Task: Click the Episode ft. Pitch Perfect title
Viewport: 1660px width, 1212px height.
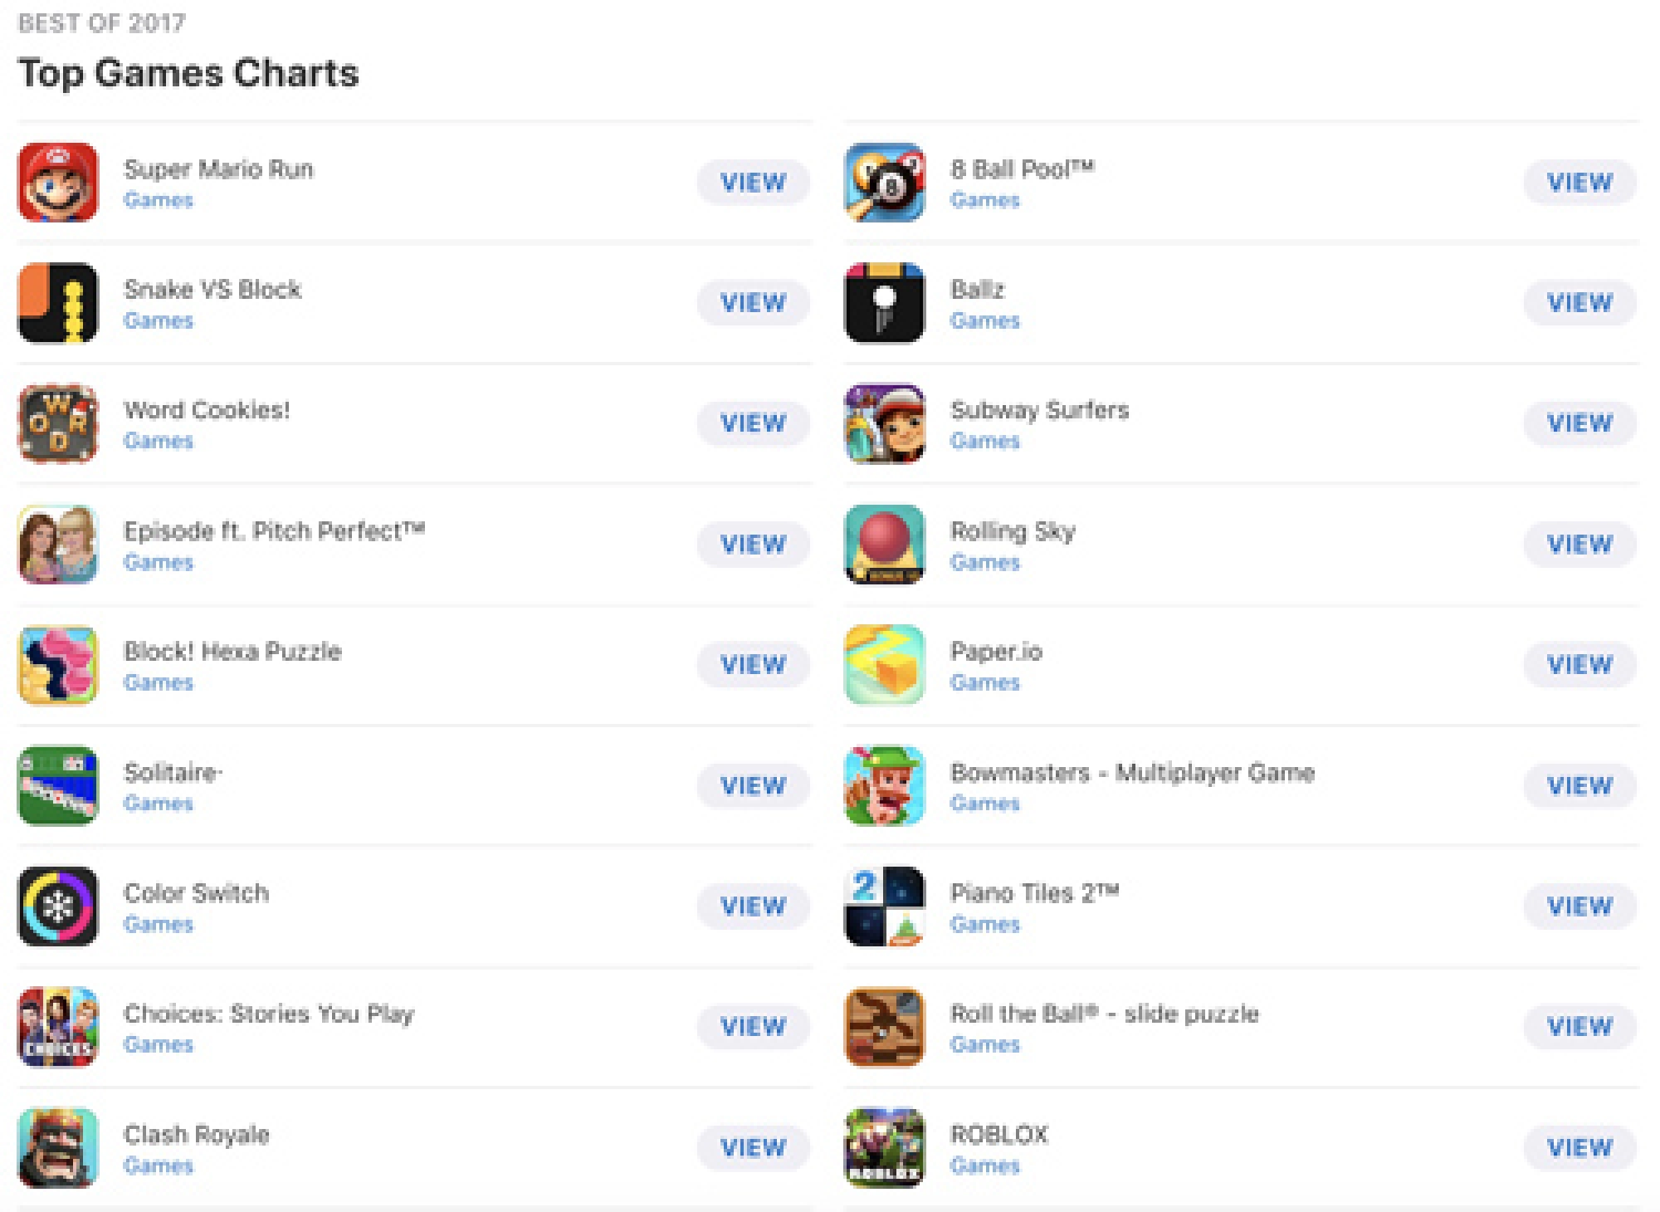Action: click(x=276, y=531)
